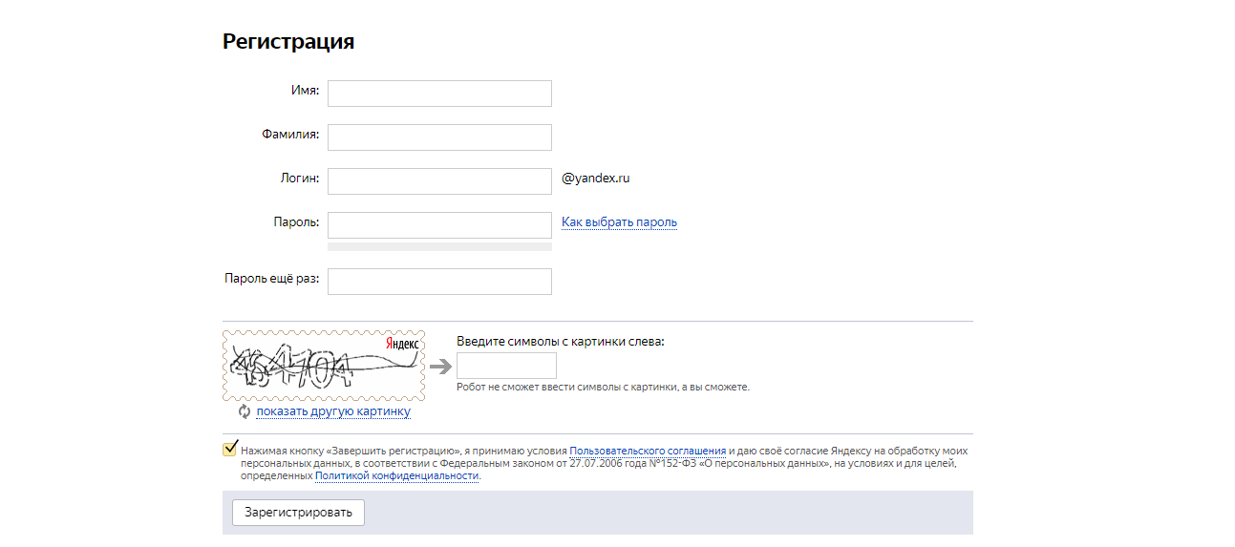Click the Яндекс logo on the captcha

click(x=402, y=343)
